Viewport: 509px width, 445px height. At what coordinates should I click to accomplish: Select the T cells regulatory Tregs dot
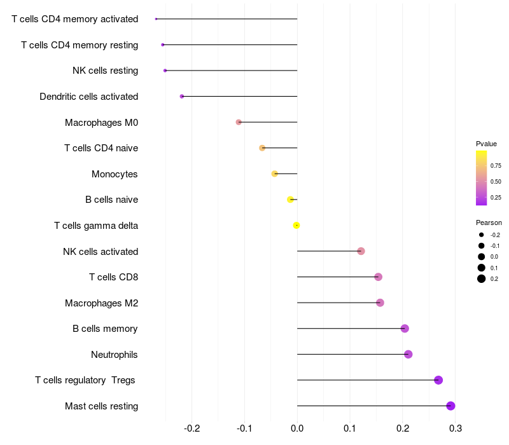438,380
